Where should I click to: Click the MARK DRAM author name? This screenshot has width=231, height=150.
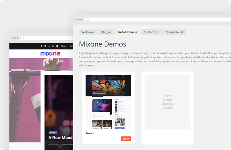point(68,144)
